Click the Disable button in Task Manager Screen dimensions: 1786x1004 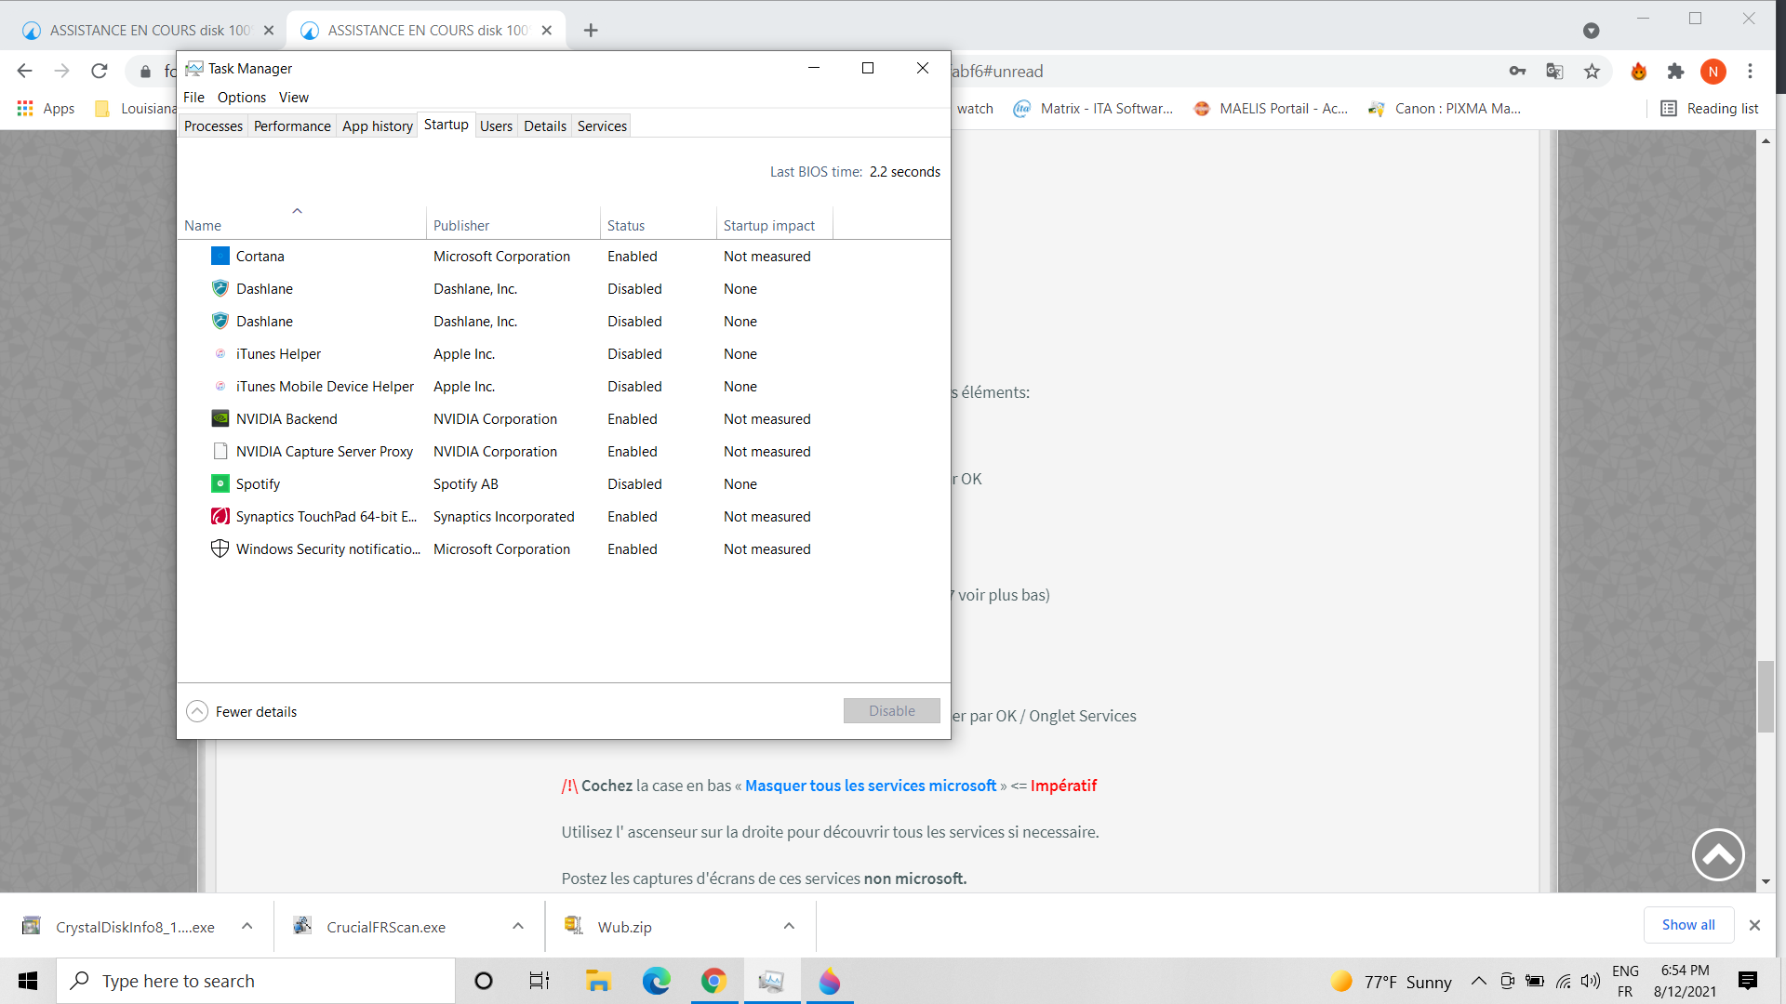[x=891, y=710]
